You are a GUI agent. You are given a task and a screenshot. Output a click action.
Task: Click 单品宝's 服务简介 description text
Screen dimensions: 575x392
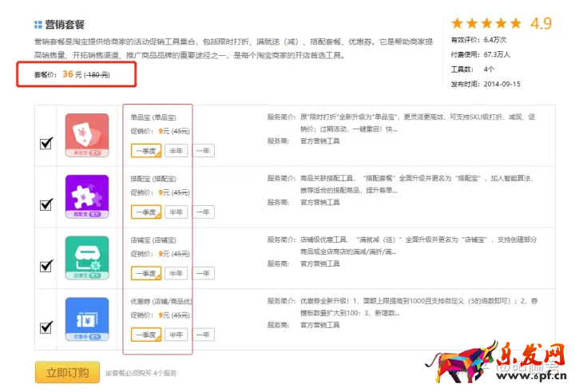(x=418, y=123)
